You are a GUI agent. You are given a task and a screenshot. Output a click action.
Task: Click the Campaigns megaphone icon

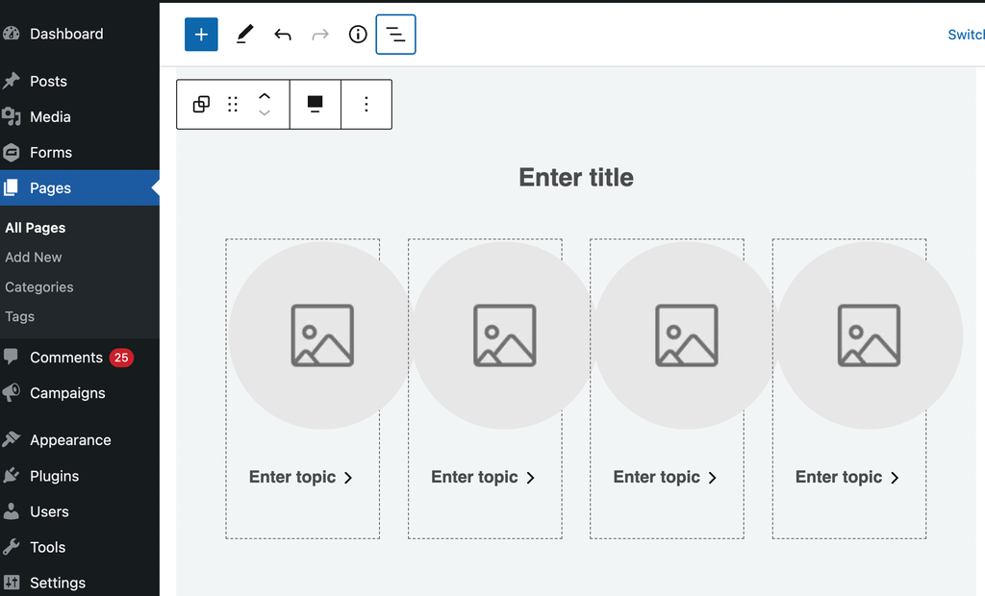(x=11, y=393)
